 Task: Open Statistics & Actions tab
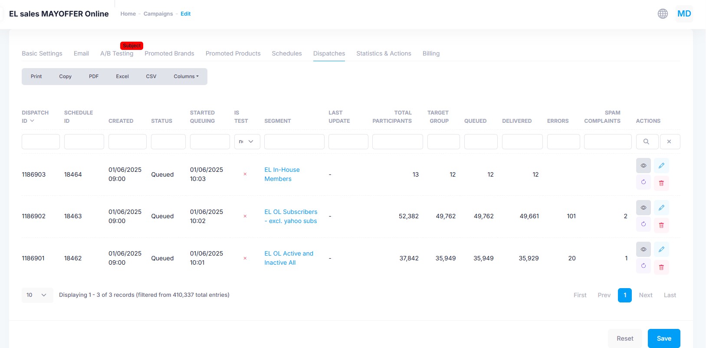click(384, 53)
